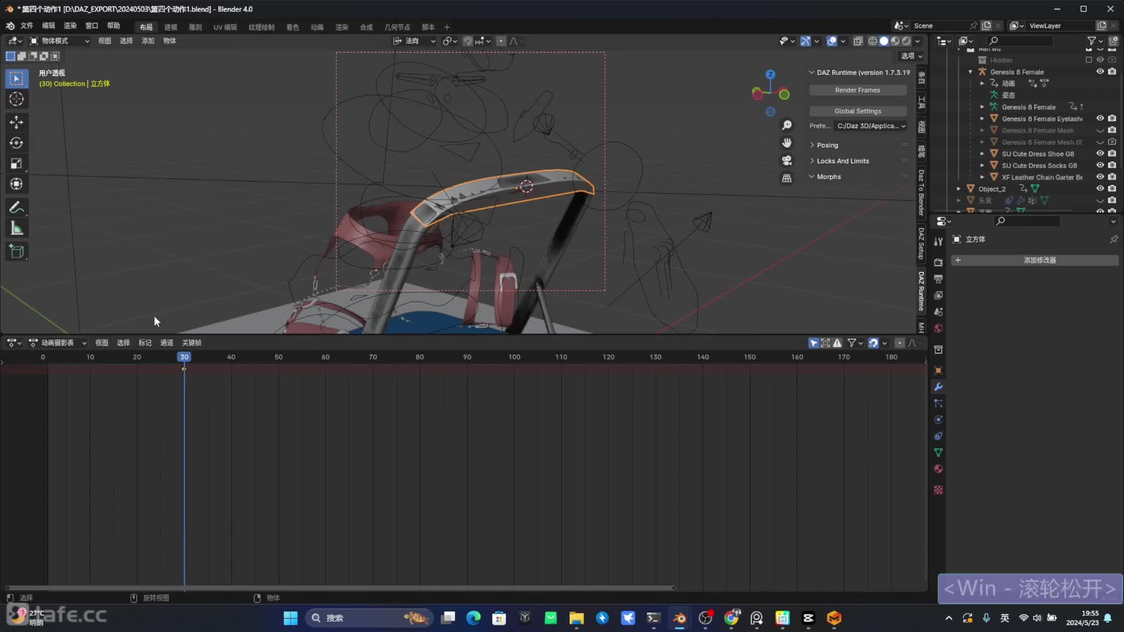Hide Genesis 8 Female Eyelashes in viewport

coord(1100,118)
